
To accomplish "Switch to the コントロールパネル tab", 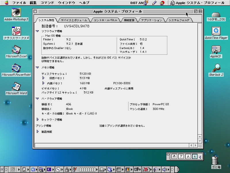I will 105,20.
